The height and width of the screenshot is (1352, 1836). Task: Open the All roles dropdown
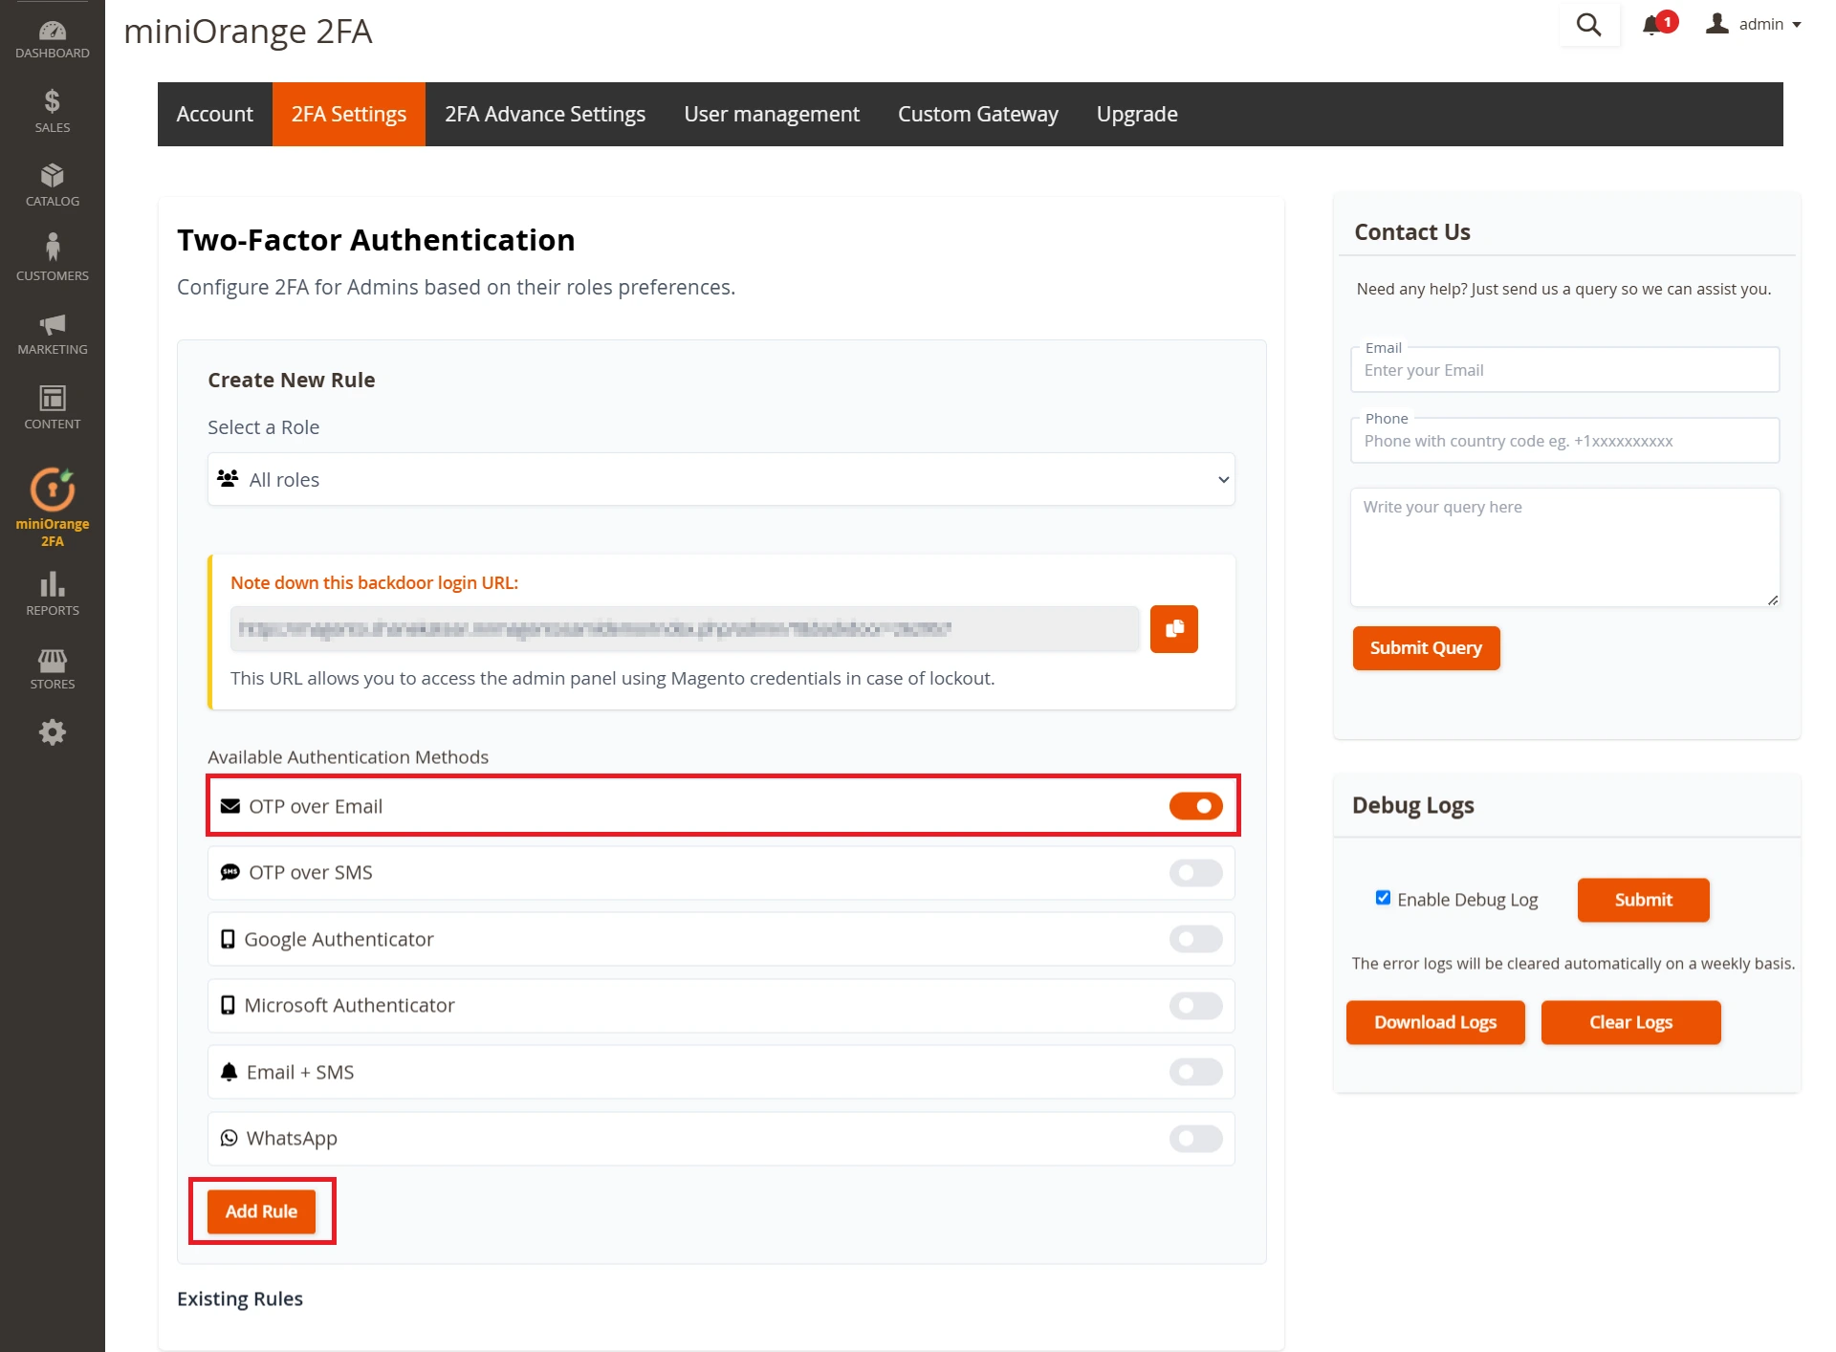point(721,479)
